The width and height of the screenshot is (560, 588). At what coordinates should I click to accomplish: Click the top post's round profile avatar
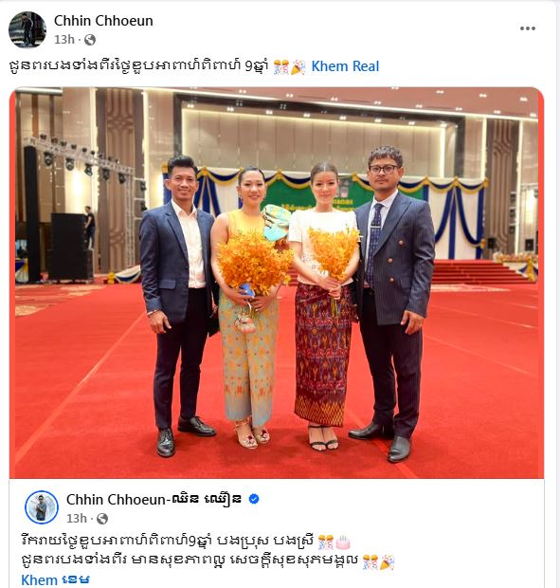pos(27,29)
